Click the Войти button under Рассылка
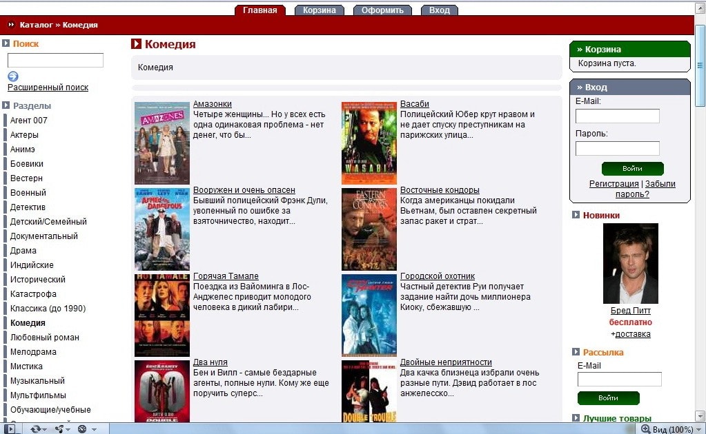This screenshot has height=434, width=706. point(608,398)
